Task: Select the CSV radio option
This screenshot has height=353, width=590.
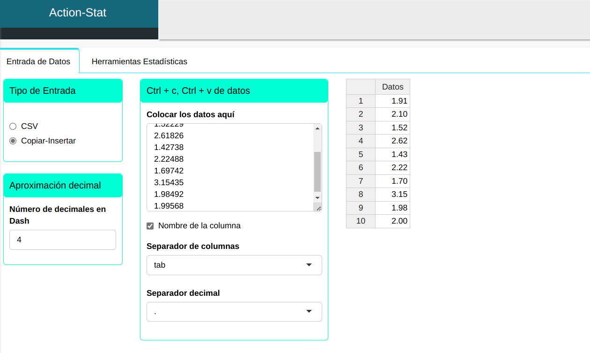Action: click(x=13, y=126)
